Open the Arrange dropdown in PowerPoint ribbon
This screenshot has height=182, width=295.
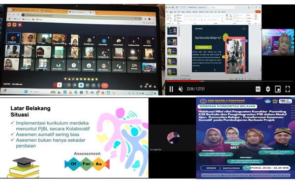tap(231, 17)
